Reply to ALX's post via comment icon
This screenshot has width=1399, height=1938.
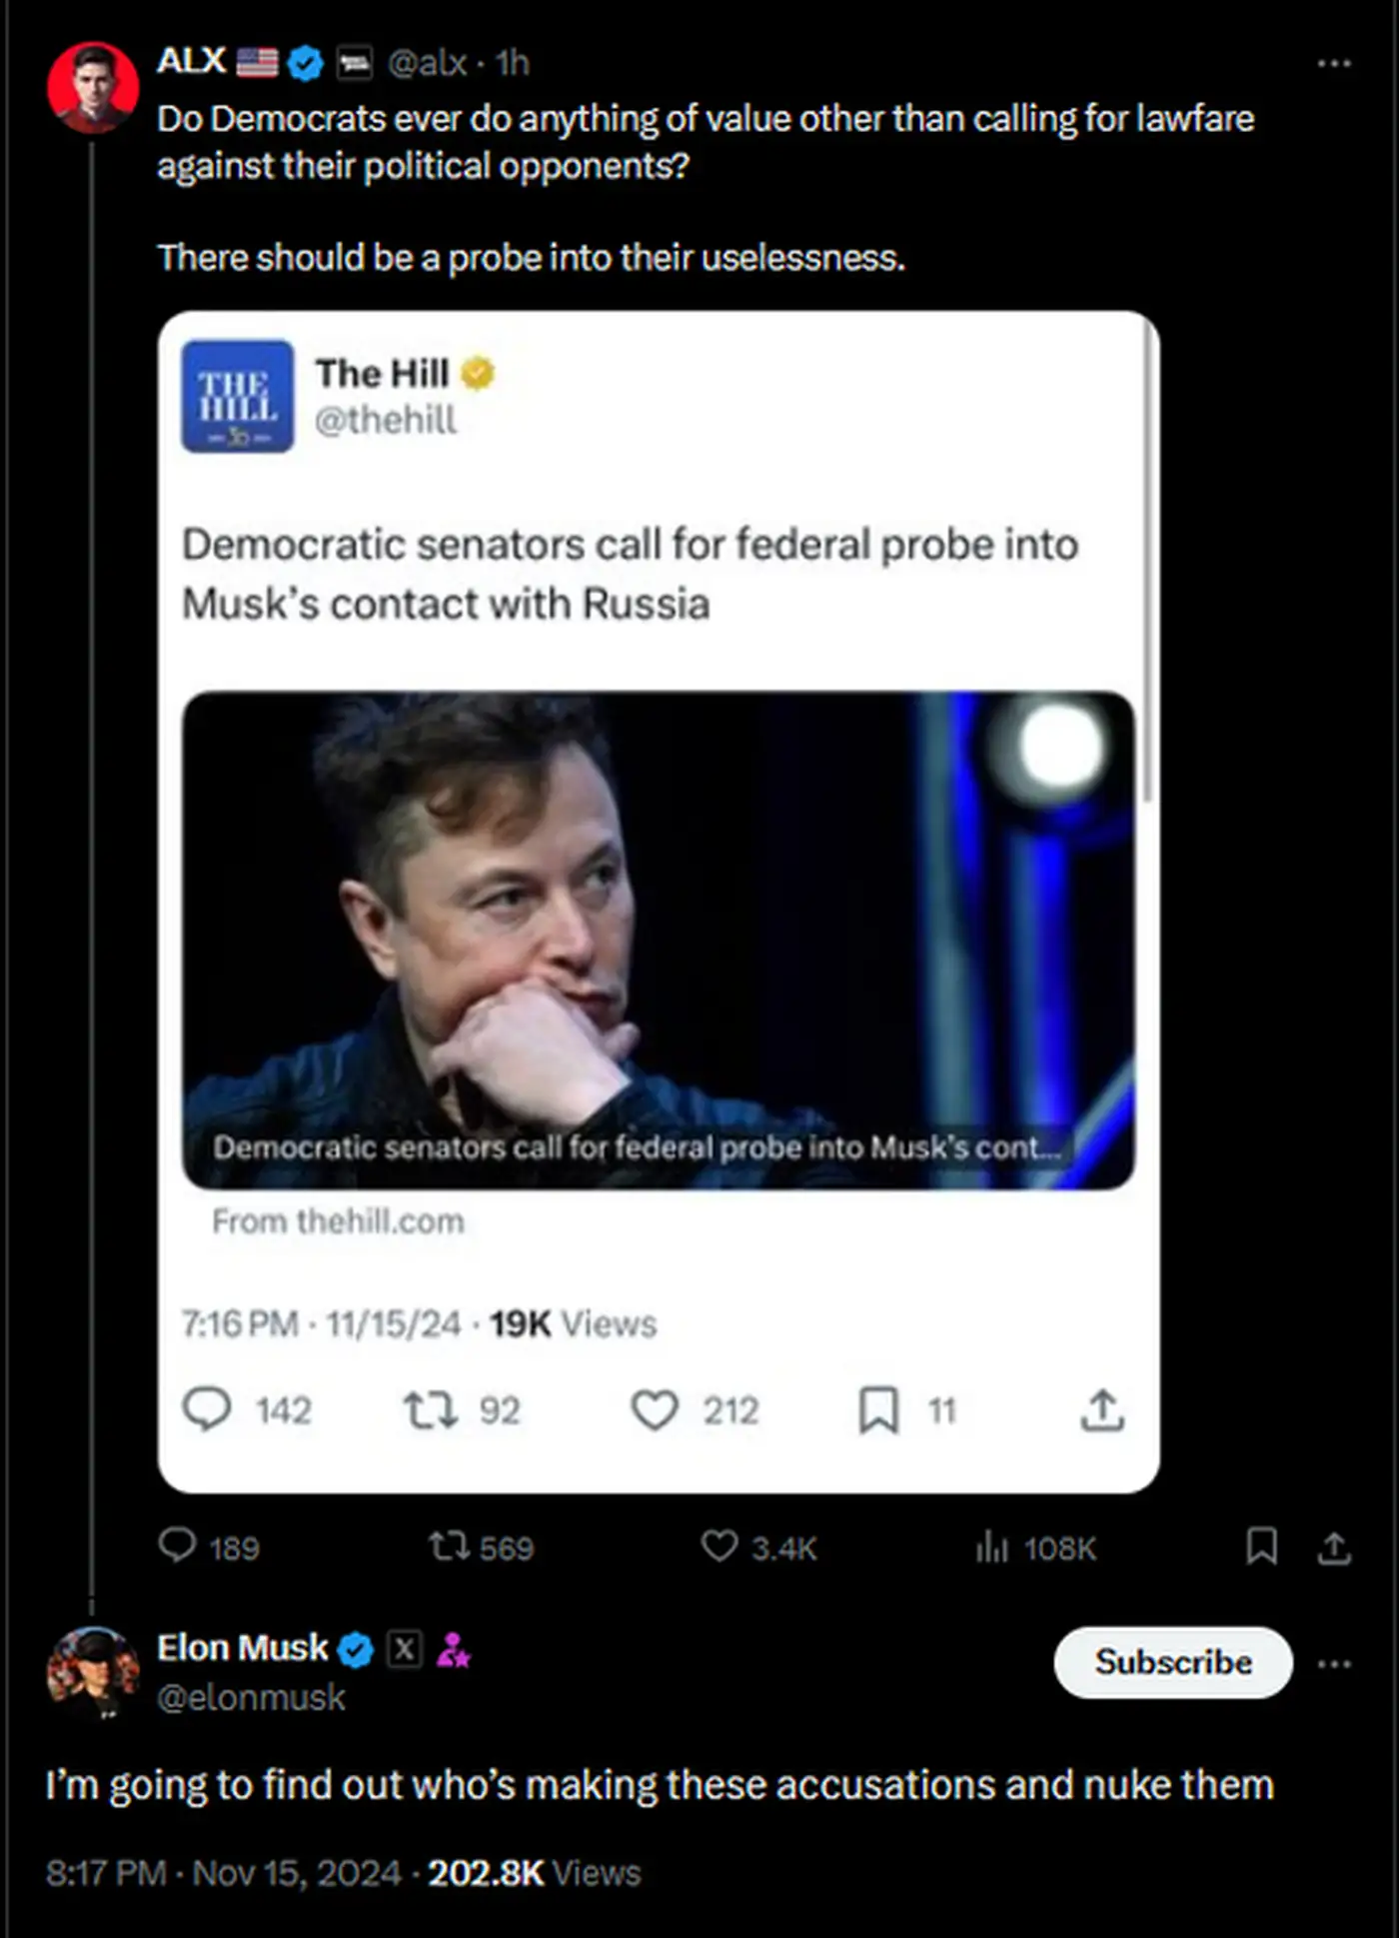click(x=178, y=1546)
